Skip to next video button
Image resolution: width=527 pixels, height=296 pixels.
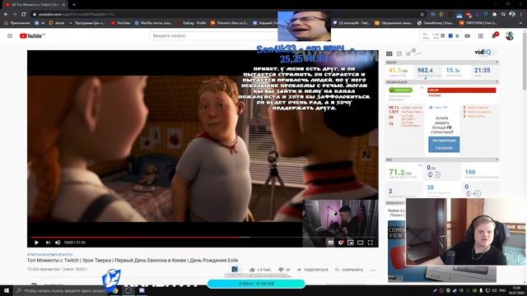[48, 243]
